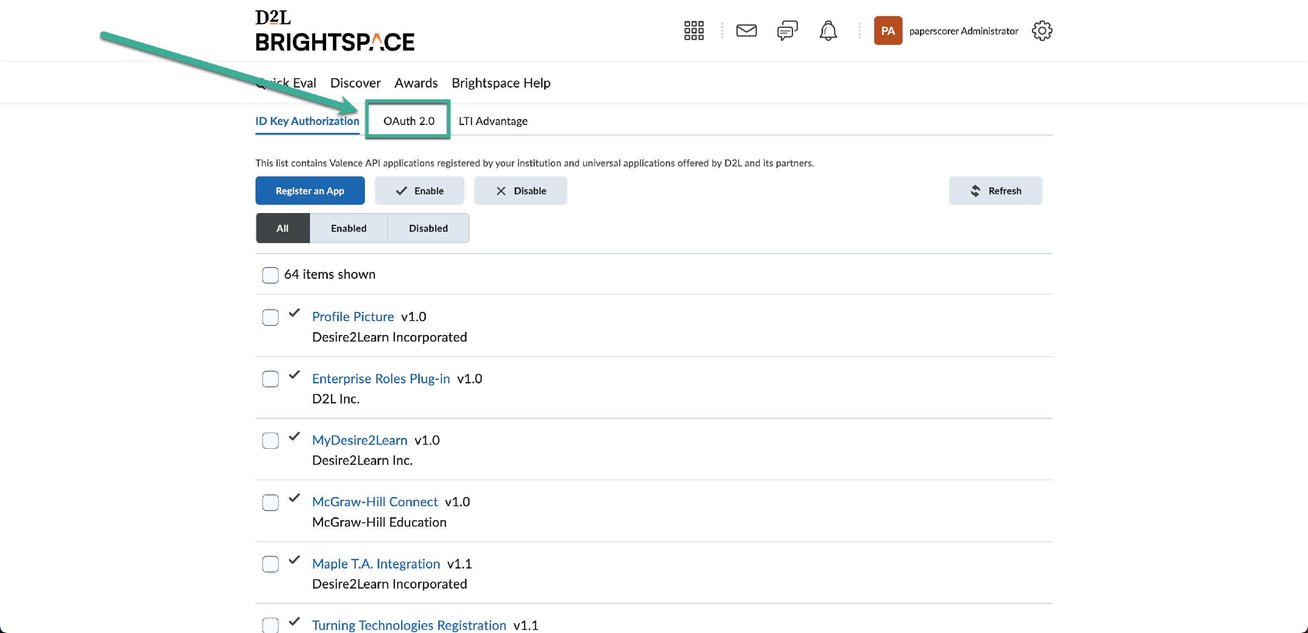Switch to the LTI Advantage tab
Viewport: 1308px width, 633px height.
493,121
